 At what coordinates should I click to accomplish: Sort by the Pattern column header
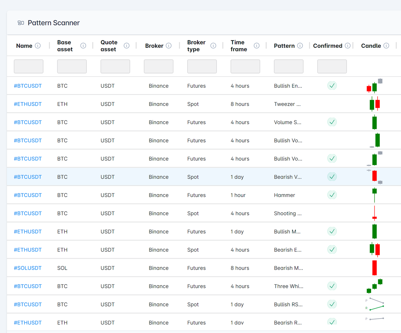[x=284, y=46]
